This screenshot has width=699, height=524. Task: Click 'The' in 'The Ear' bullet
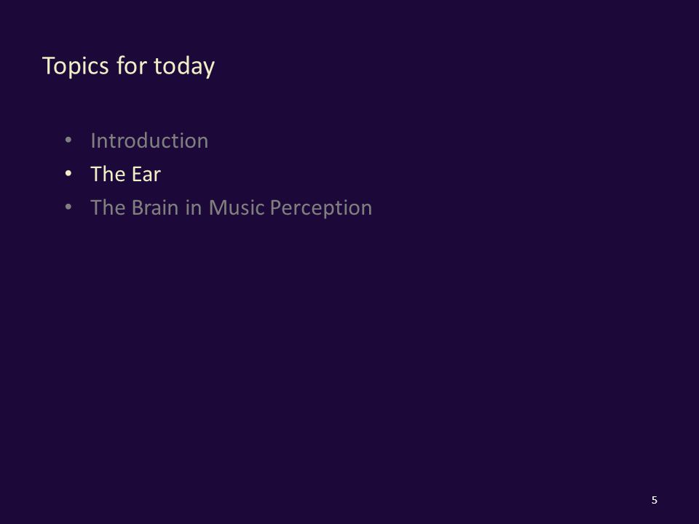click(x=108, y=174)
